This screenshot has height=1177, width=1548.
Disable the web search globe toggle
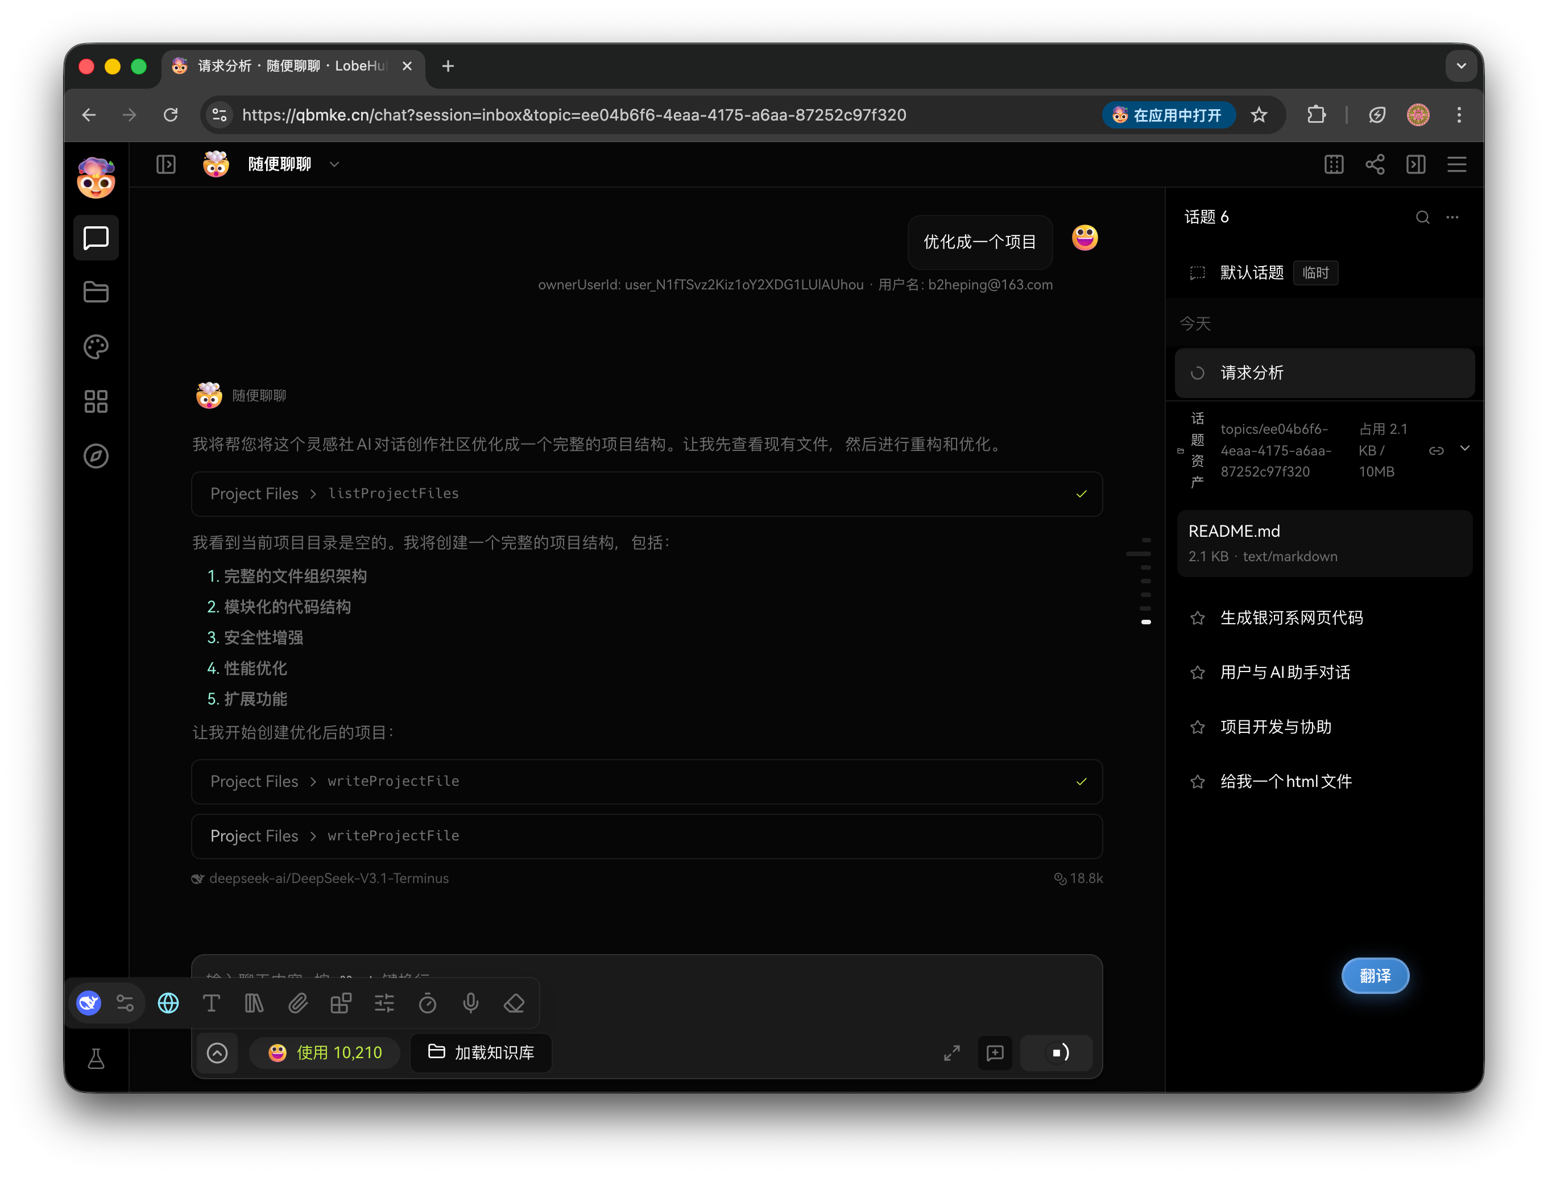click(x=168, y=1003)
